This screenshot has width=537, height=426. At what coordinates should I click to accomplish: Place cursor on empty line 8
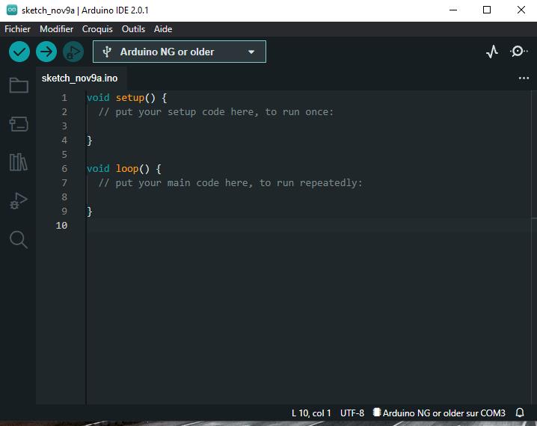point(308,197)
